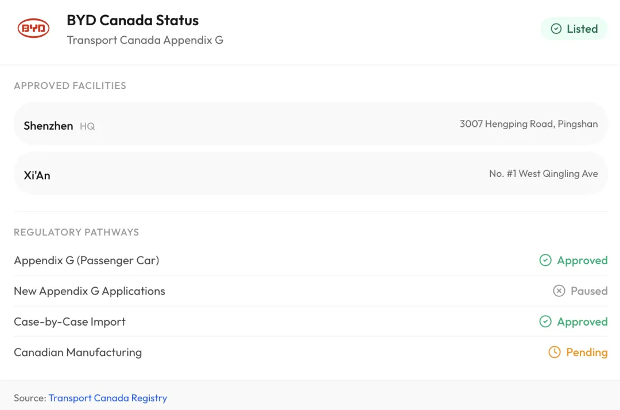Click the Appendix G Passenger Car approved checkmark

[x=545, y=261]
